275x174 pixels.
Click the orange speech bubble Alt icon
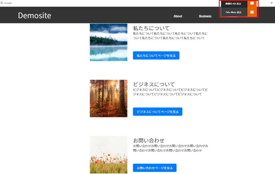coord(252,4)
